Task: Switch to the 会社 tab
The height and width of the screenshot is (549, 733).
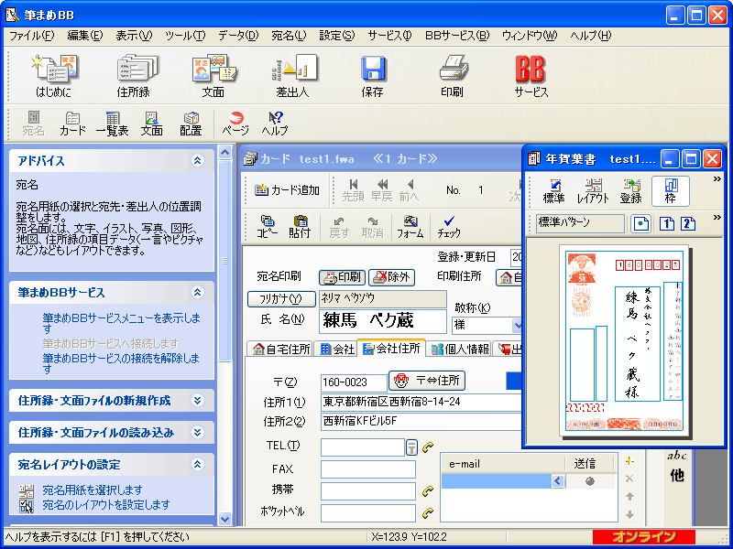Action: pyautogui.click(x=336, y=350)
